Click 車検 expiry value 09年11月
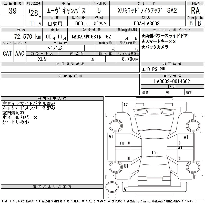This screenshot has width=205, height=205. coord(56,37)
